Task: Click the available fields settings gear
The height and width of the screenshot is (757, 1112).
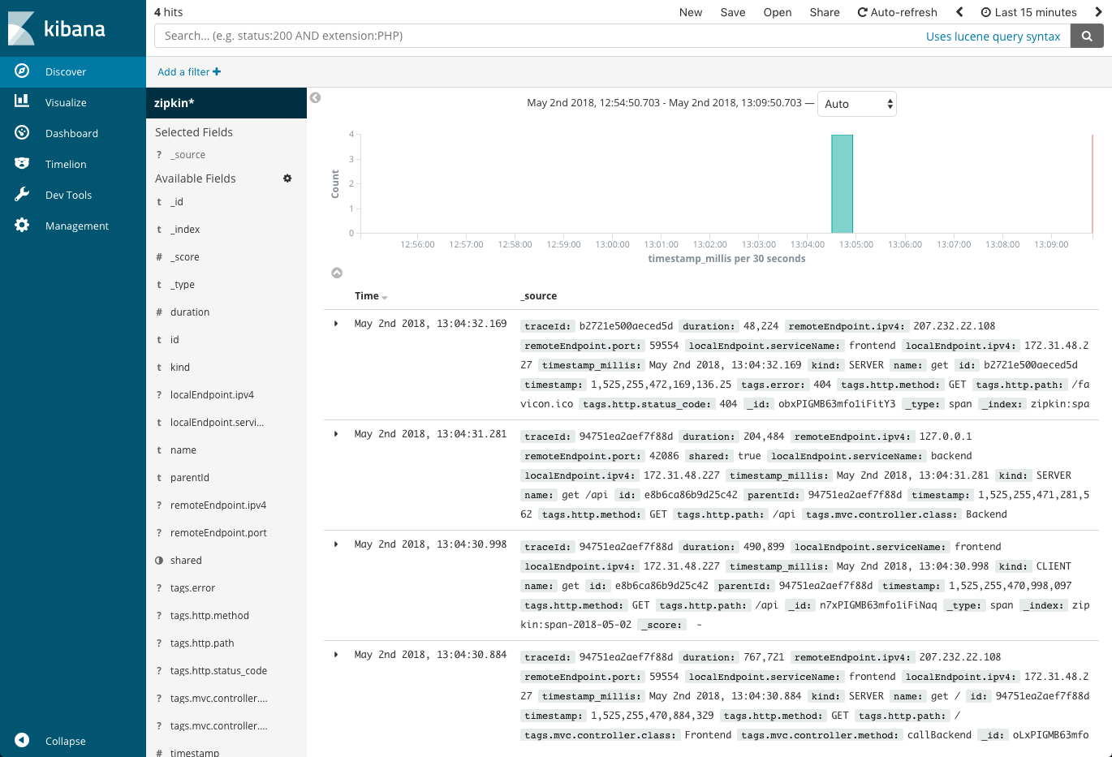Action: [x=287, y=178]
